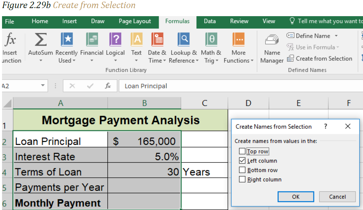This screenshot has width=363, height=210.
Task: Select row 3 header
Action: 7,155
